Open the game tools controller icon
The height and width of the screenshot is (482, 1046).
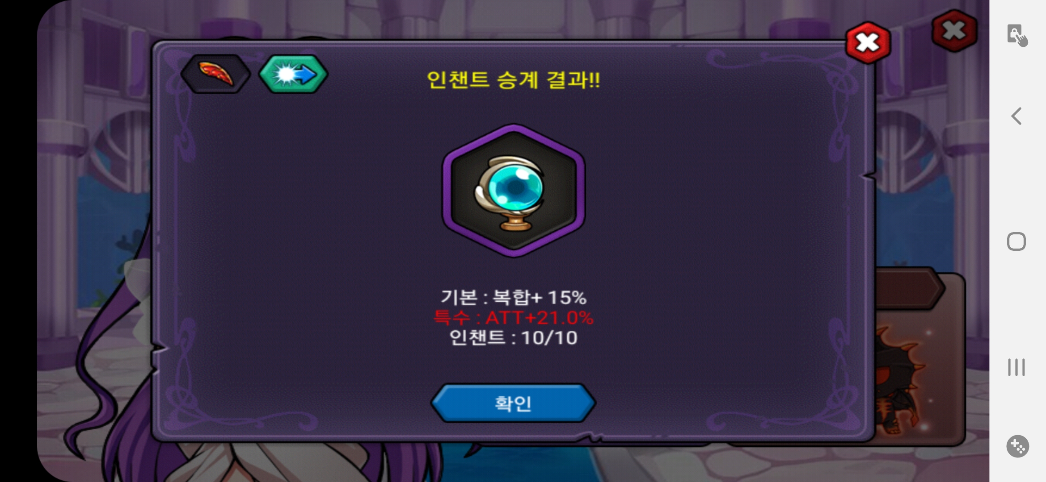click(x=1017, y=446)
